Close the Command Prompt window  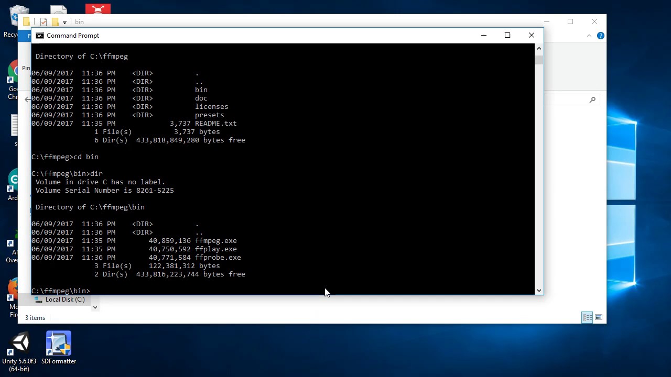[x=532, y=36]
